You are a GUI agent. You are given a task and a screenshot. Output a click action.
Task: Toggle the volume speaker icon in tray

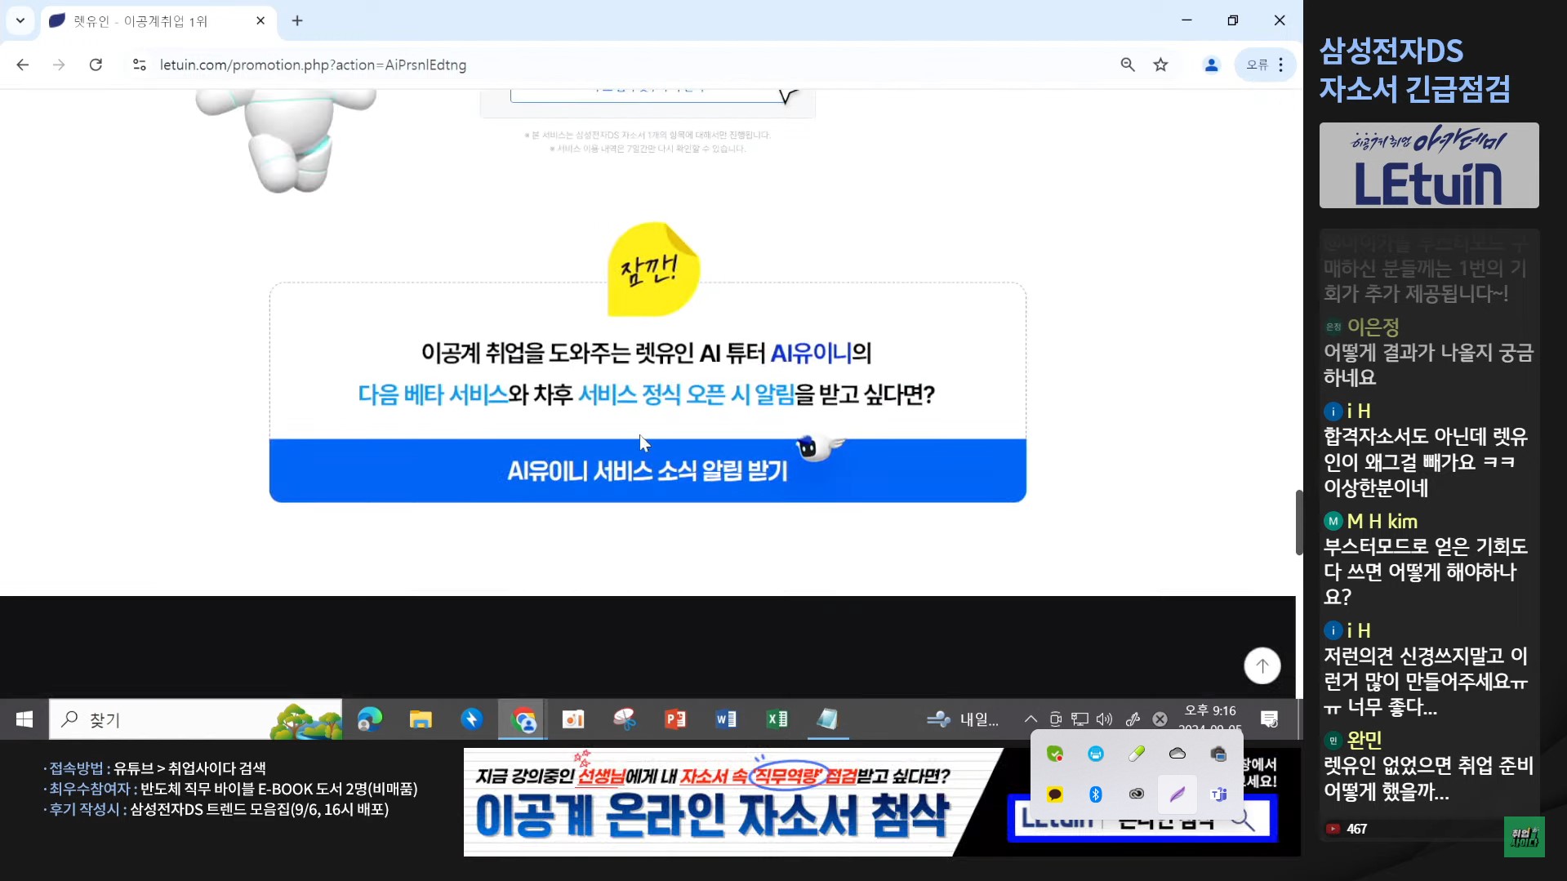pos(1104,719)
